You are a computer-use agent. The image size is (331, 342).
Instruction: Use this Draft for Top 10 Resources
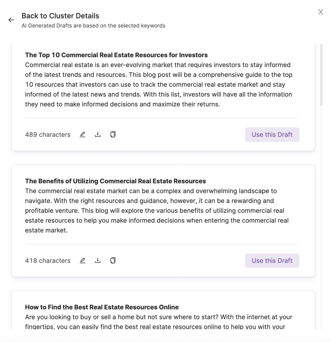click(272, 135)
